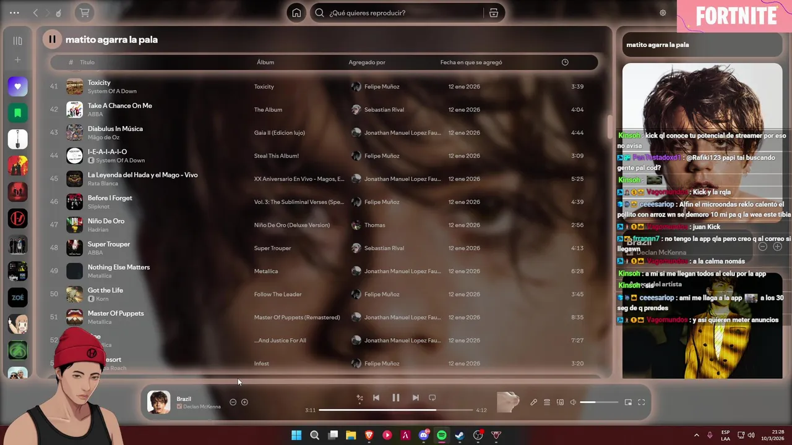Select the Got the Life track
This screenshot has width=792, height=445.
(105, 290)
